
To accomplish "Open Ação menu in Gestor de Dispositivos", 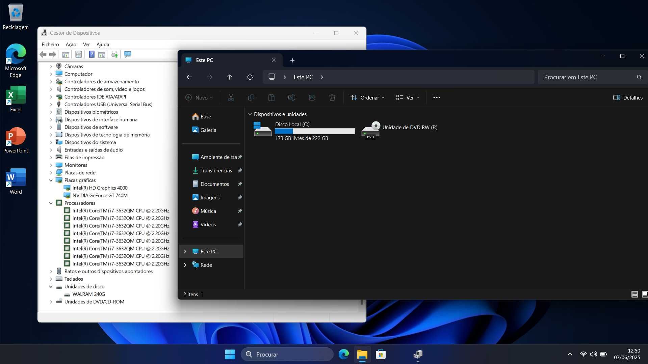I will [x=71, y=44].
